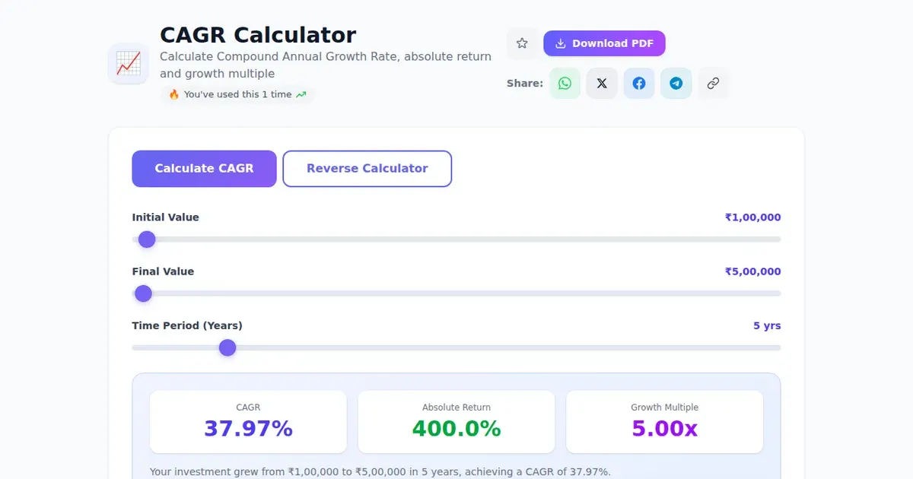Click the Final Value label
Screen dimensions: 913x479
(163, 271)
